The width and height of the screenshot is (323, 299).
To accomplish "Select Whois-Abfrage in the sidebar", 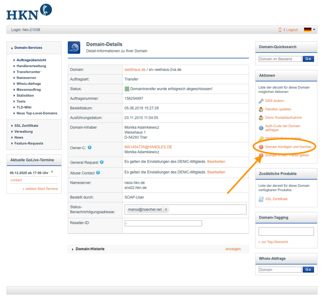I will click(x=29, y=84).
